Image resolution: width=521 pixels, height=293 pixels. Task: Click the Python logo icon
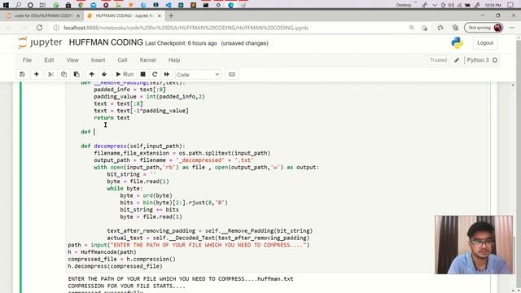click(x=458, y=43)
